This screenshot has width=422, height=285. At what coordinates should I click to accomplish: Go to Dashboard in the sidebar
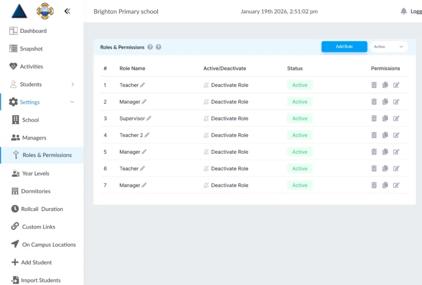(x=33, y=31)
